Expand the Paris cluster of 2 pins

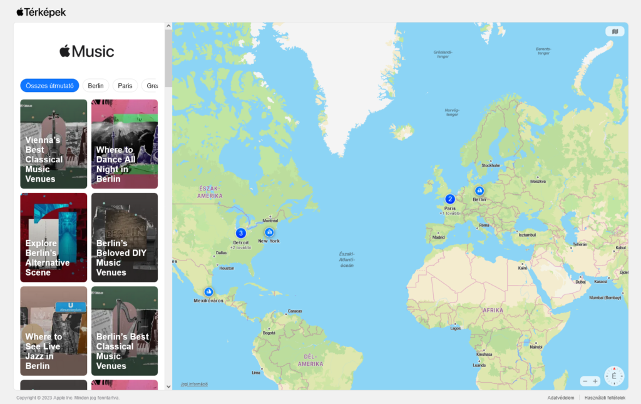coord(450,199)
